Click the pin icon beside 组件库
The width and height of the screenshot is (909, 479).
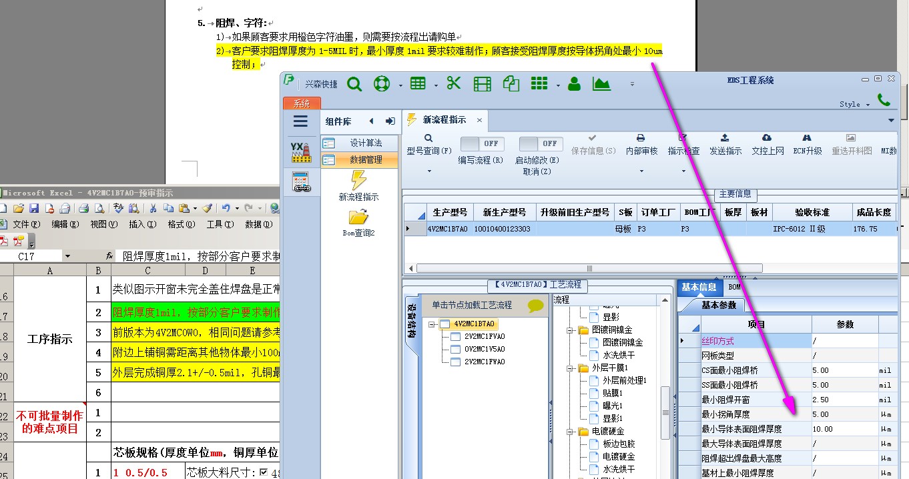click(x=390, y=121)
